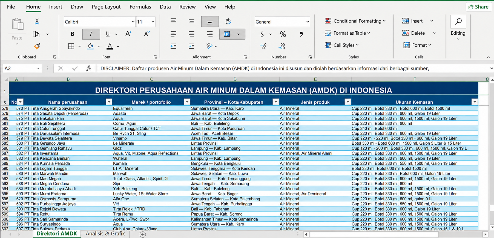Select the Format Painter brush icon
Viewport: 494px width, 238px height.
click(37, 46)
